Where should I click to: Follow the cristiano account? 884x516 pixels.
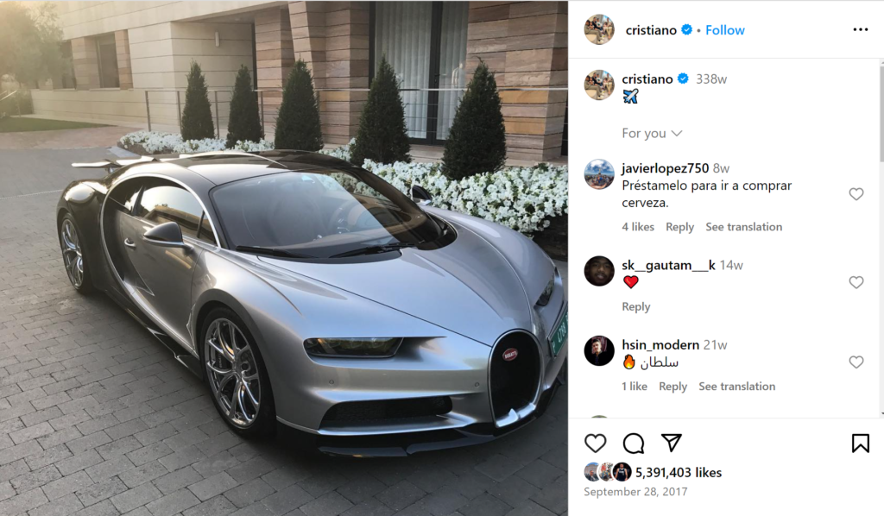[x=725, y=30]
